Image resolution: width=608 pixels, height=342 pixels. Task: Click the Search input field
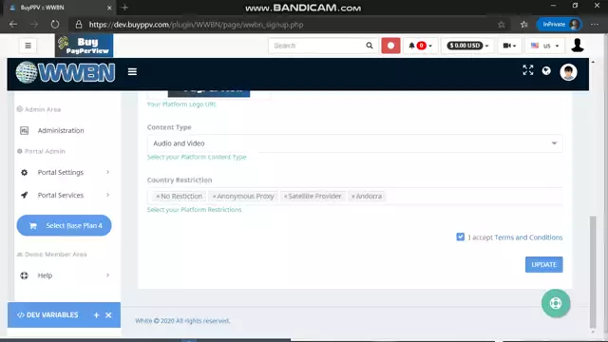tap(316, 46)
